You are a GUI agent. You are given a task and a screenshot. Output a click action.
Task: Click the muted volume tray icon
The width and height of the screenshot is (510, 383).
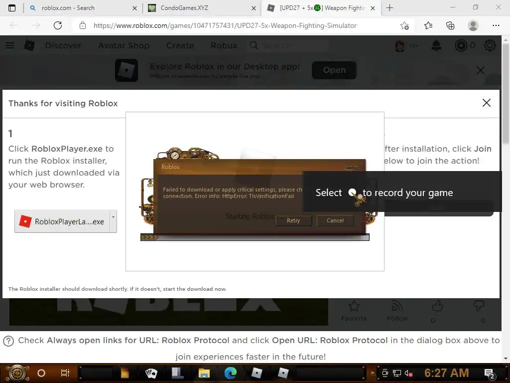[x=409, y=373]
